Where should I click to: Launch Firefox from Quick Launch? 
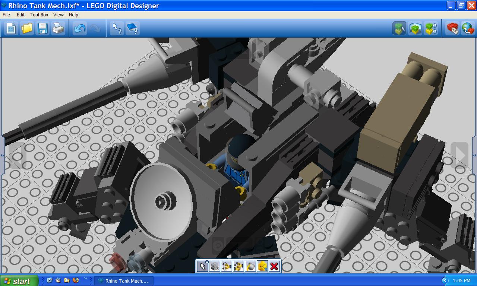click(76, 280)
